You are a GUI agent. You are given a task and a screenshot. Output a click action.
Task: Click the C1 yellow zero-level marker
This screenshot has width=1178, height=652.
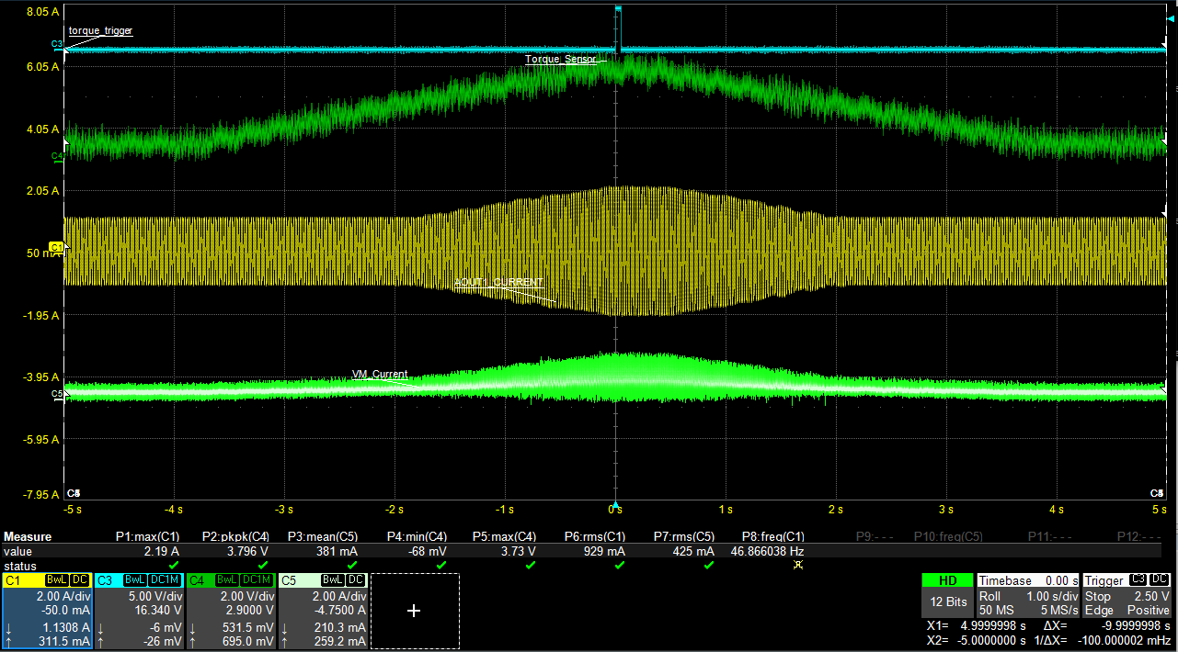[x=56, y=248]
